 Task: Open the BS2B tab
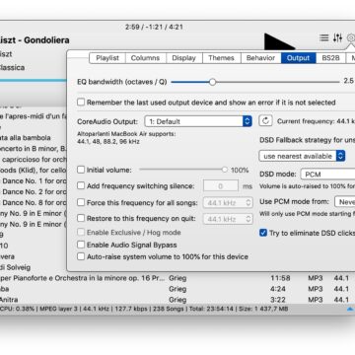[330, 58]
